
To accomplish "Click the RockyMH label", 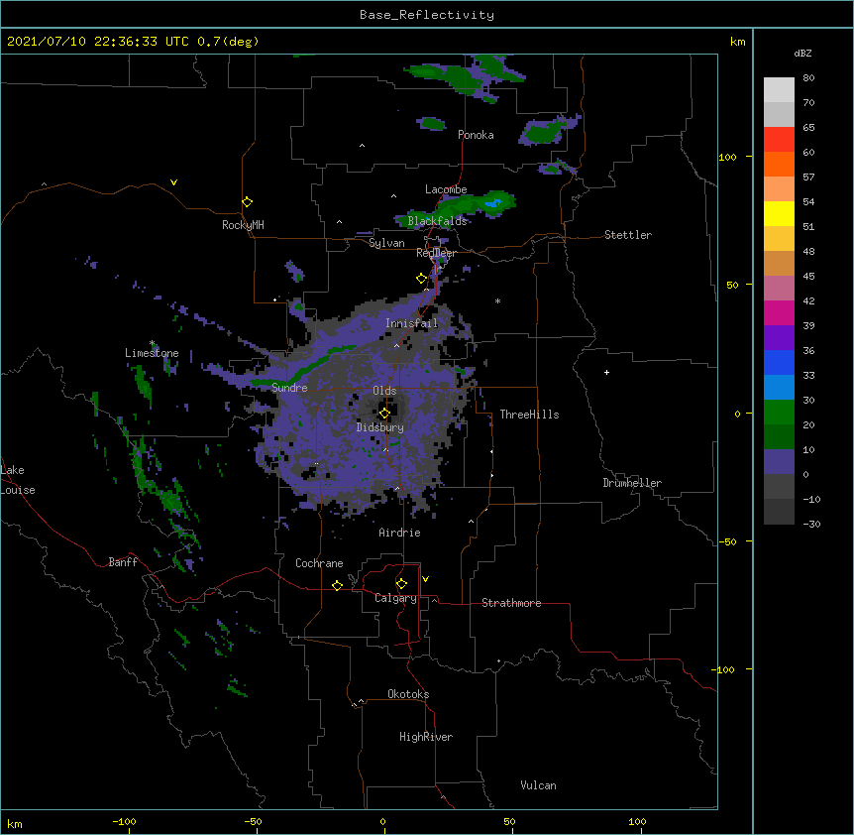I will (x=243, y=225).
